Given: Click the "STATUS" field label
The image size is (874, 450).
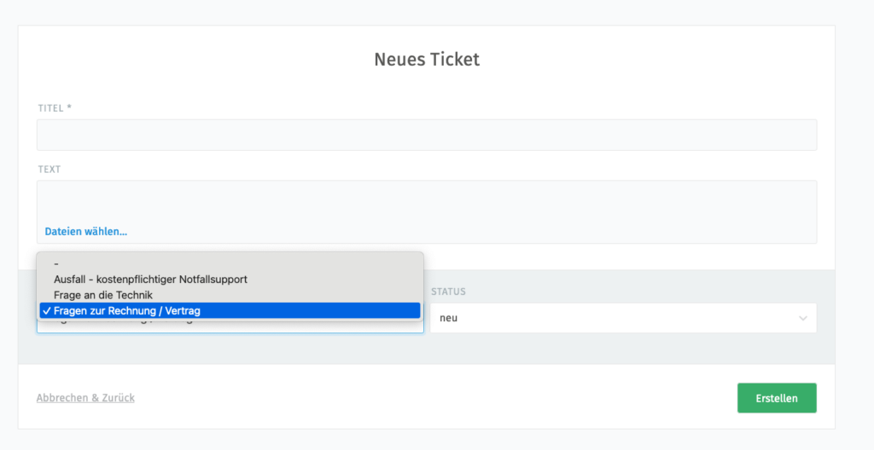Looking at the screenshot, I should (448, 291).
